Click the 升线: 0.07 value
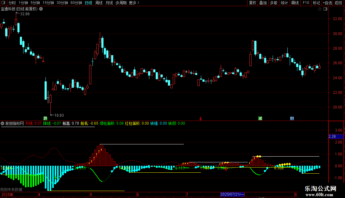 (x=34, y=123)
